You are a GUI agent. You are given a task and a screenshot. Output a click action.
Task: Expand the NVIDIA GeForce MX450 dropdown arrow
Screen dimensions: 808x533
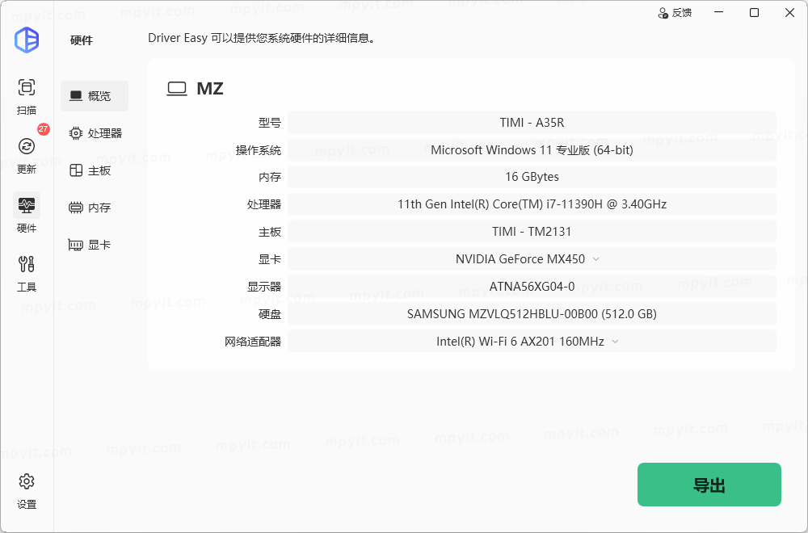tap(596, 259)
